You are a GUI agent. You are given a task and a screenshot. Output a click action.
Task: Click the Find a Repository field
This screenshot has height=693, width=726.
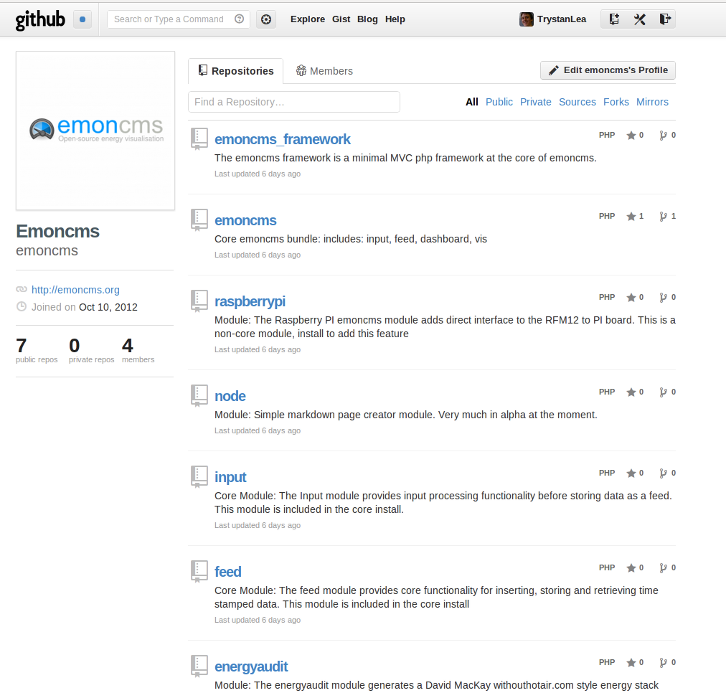coord(294,102)
